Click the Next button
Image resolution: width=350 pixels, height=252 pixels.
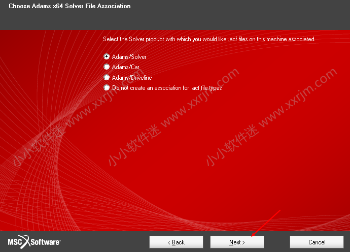click(x=237, y=242)
